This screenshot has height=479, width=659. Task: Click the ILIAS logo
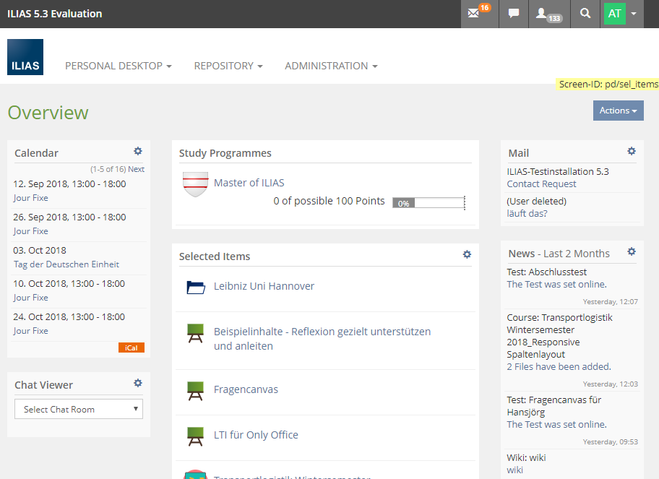coord(25,57)
